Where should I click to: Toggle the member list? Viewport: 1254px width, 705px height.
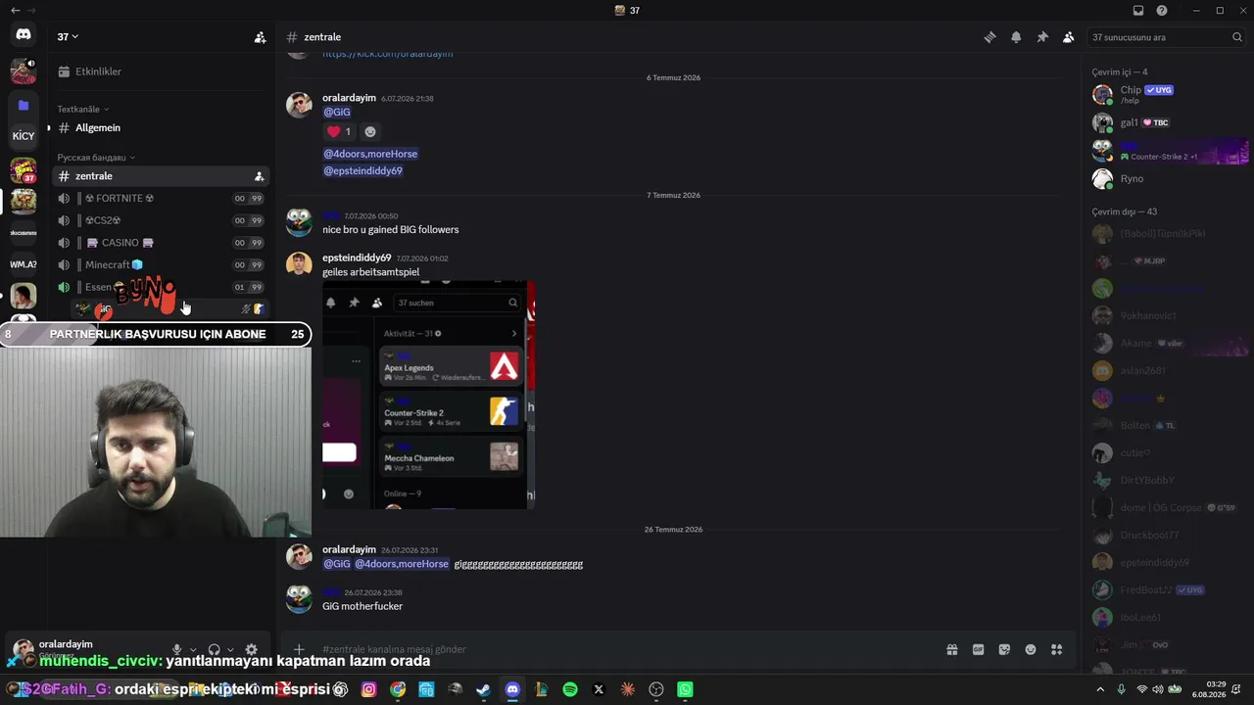[1068, 37]
